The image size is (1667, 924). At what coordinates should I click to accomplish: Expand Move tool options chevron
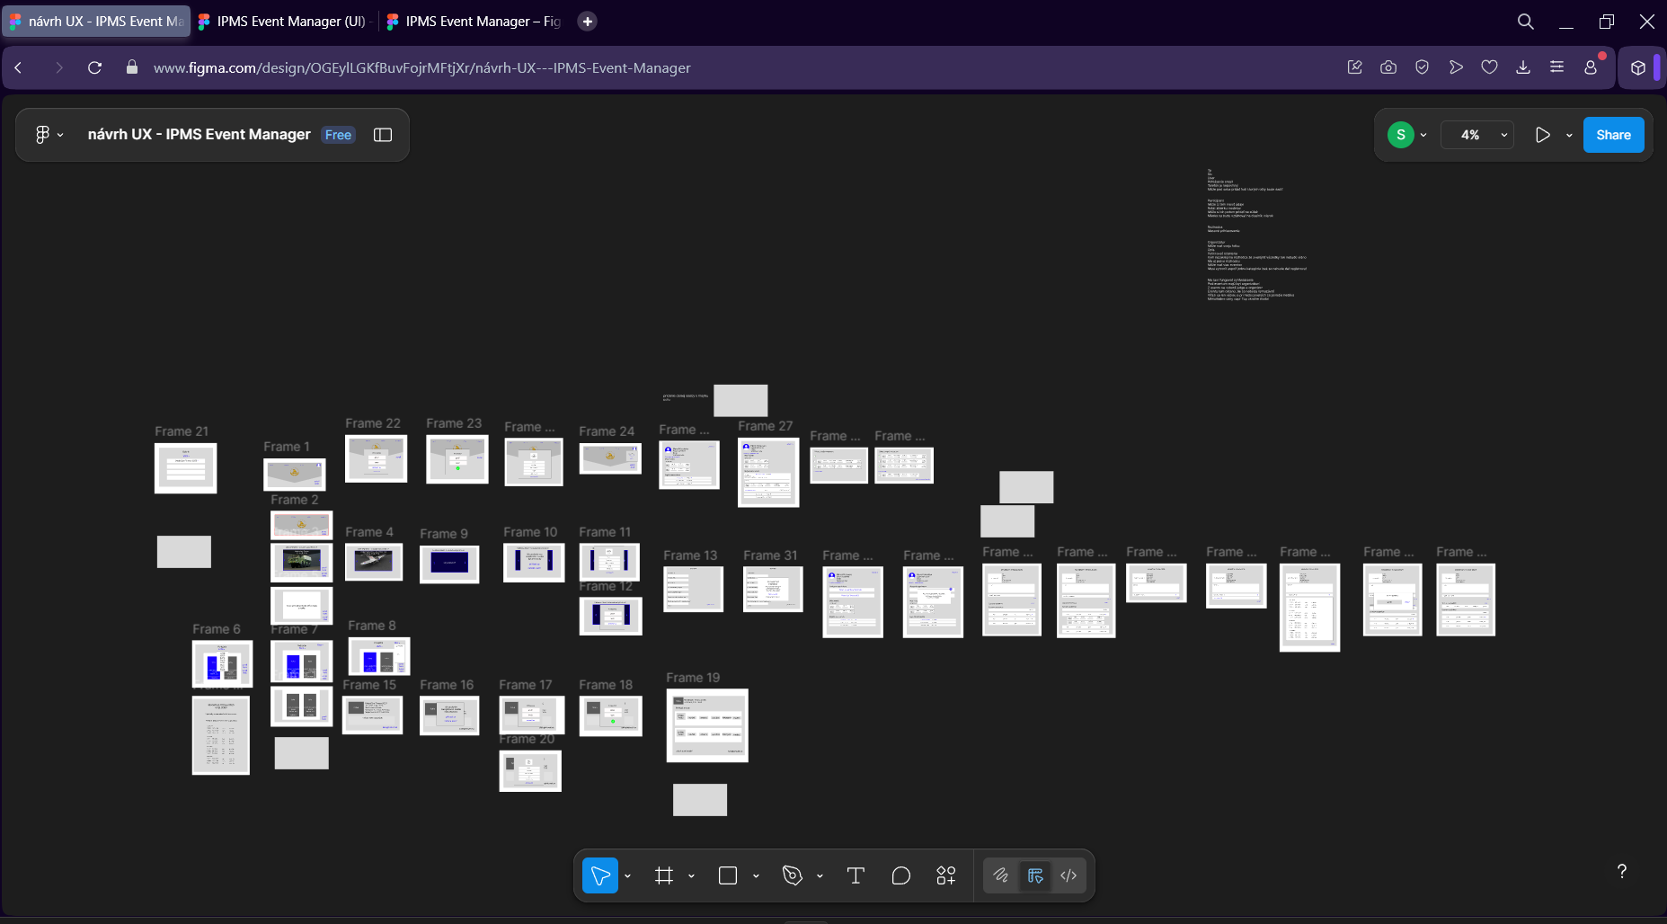(627, 876)
